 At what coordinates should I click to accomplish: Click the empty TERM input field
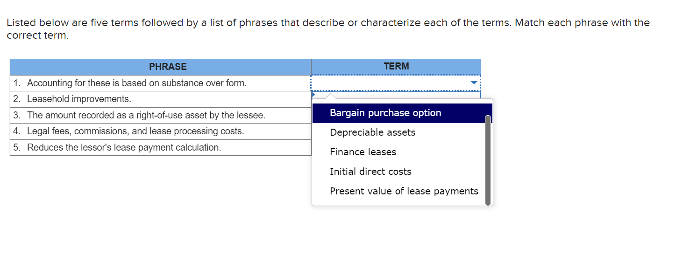coord(388,83)
